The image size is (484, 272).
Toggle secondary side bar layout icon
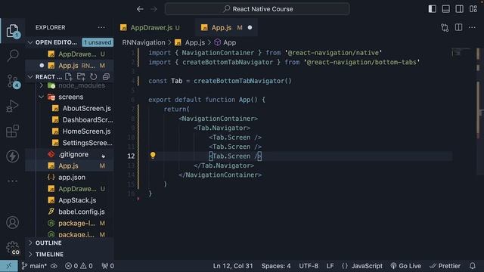point(459,9)
